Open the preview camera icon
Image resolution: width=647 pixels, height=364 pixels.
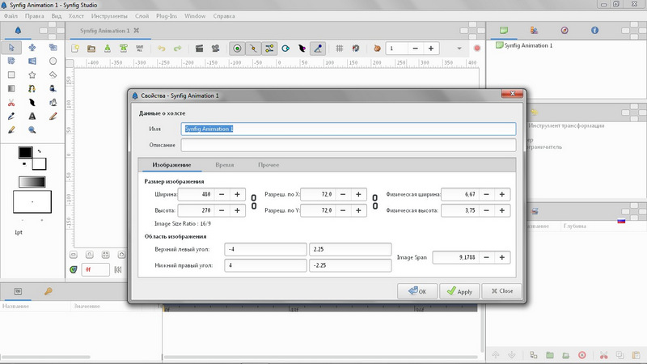(215, 49)
